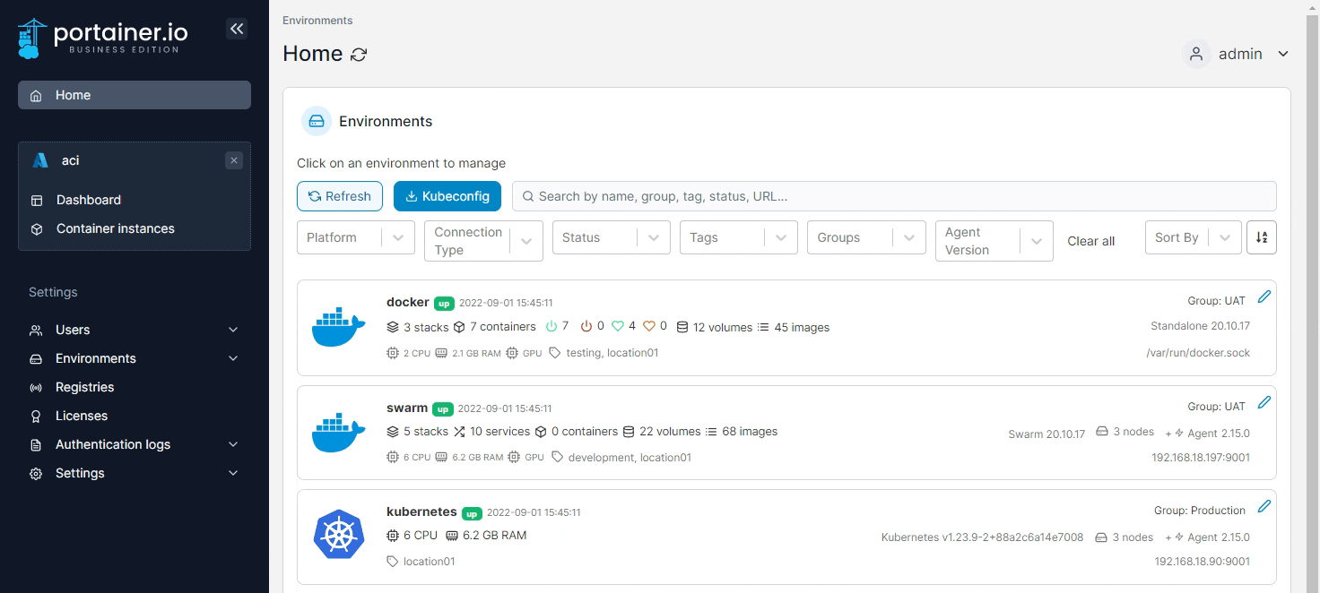Click '192.168.18.197:9001' address text

[x=1201, y=458]
